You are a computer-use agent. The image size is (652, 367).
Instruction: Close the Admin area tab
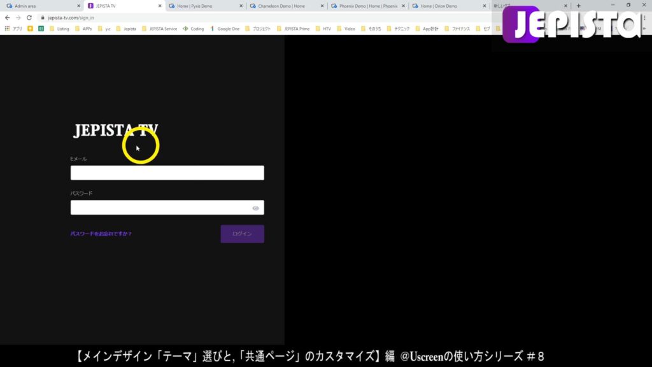[78, 6]
